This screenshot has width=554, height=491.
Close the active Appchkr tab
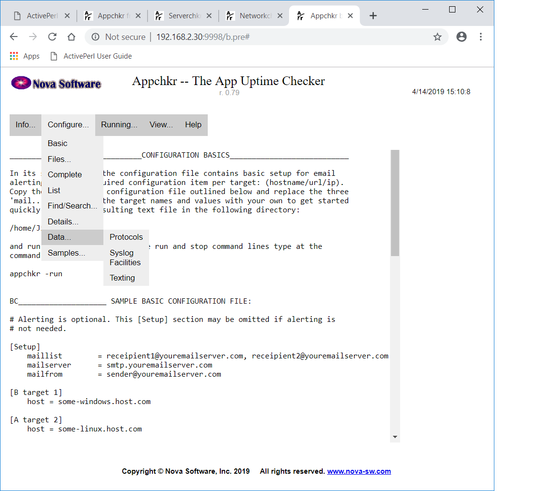click(350, 15)
